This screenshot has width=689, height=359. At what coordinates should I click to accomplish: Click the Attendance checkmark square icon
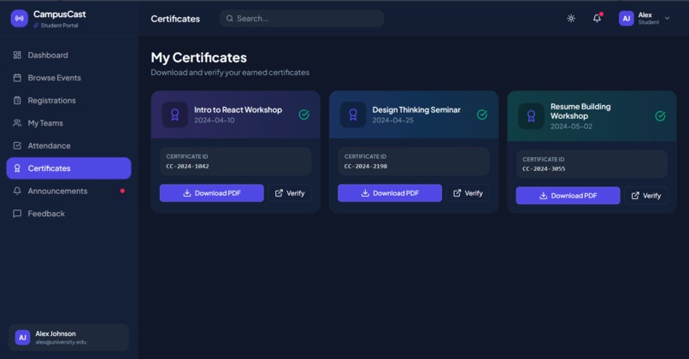click(x=17, y=145)
